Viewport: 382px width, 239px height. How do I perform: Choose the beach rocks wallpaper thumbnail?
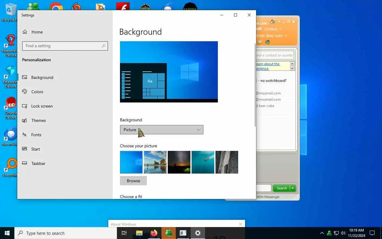[155, 162]
